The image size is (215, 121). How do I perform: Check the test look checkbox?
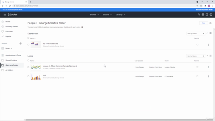[x=28, y=76]
